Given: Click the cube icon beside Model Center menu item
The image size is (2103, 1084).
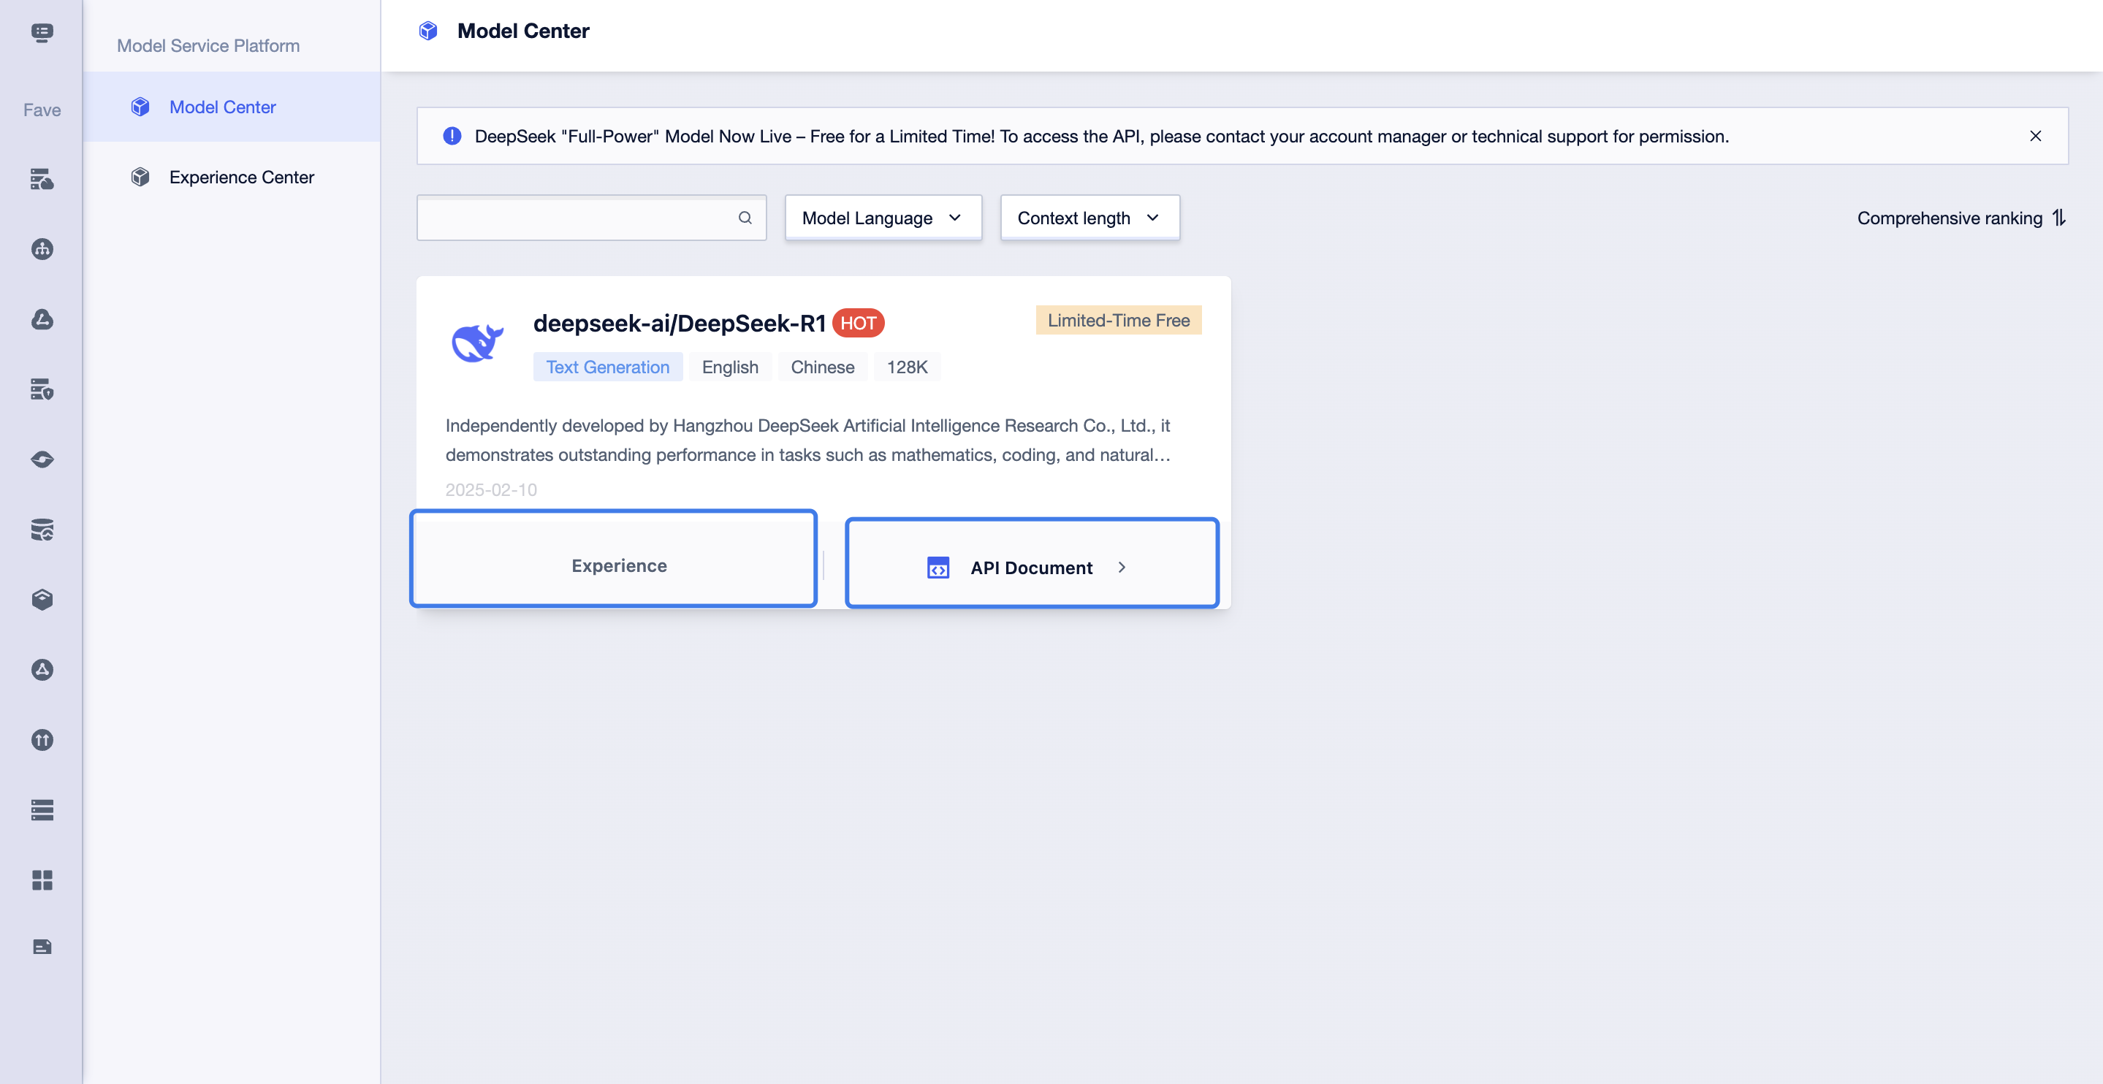Looking at the screenshot, I should [x=140, y=107].
